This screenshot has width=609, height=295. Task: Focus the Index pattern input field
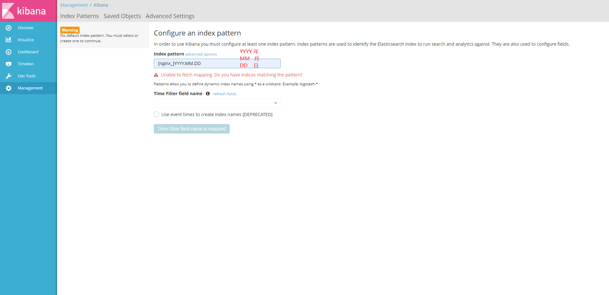coord(217,63)
